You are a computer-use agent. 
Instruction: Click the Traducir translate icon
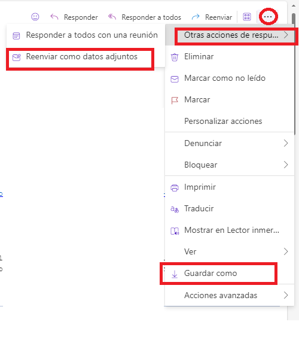[x=175, y=209]
